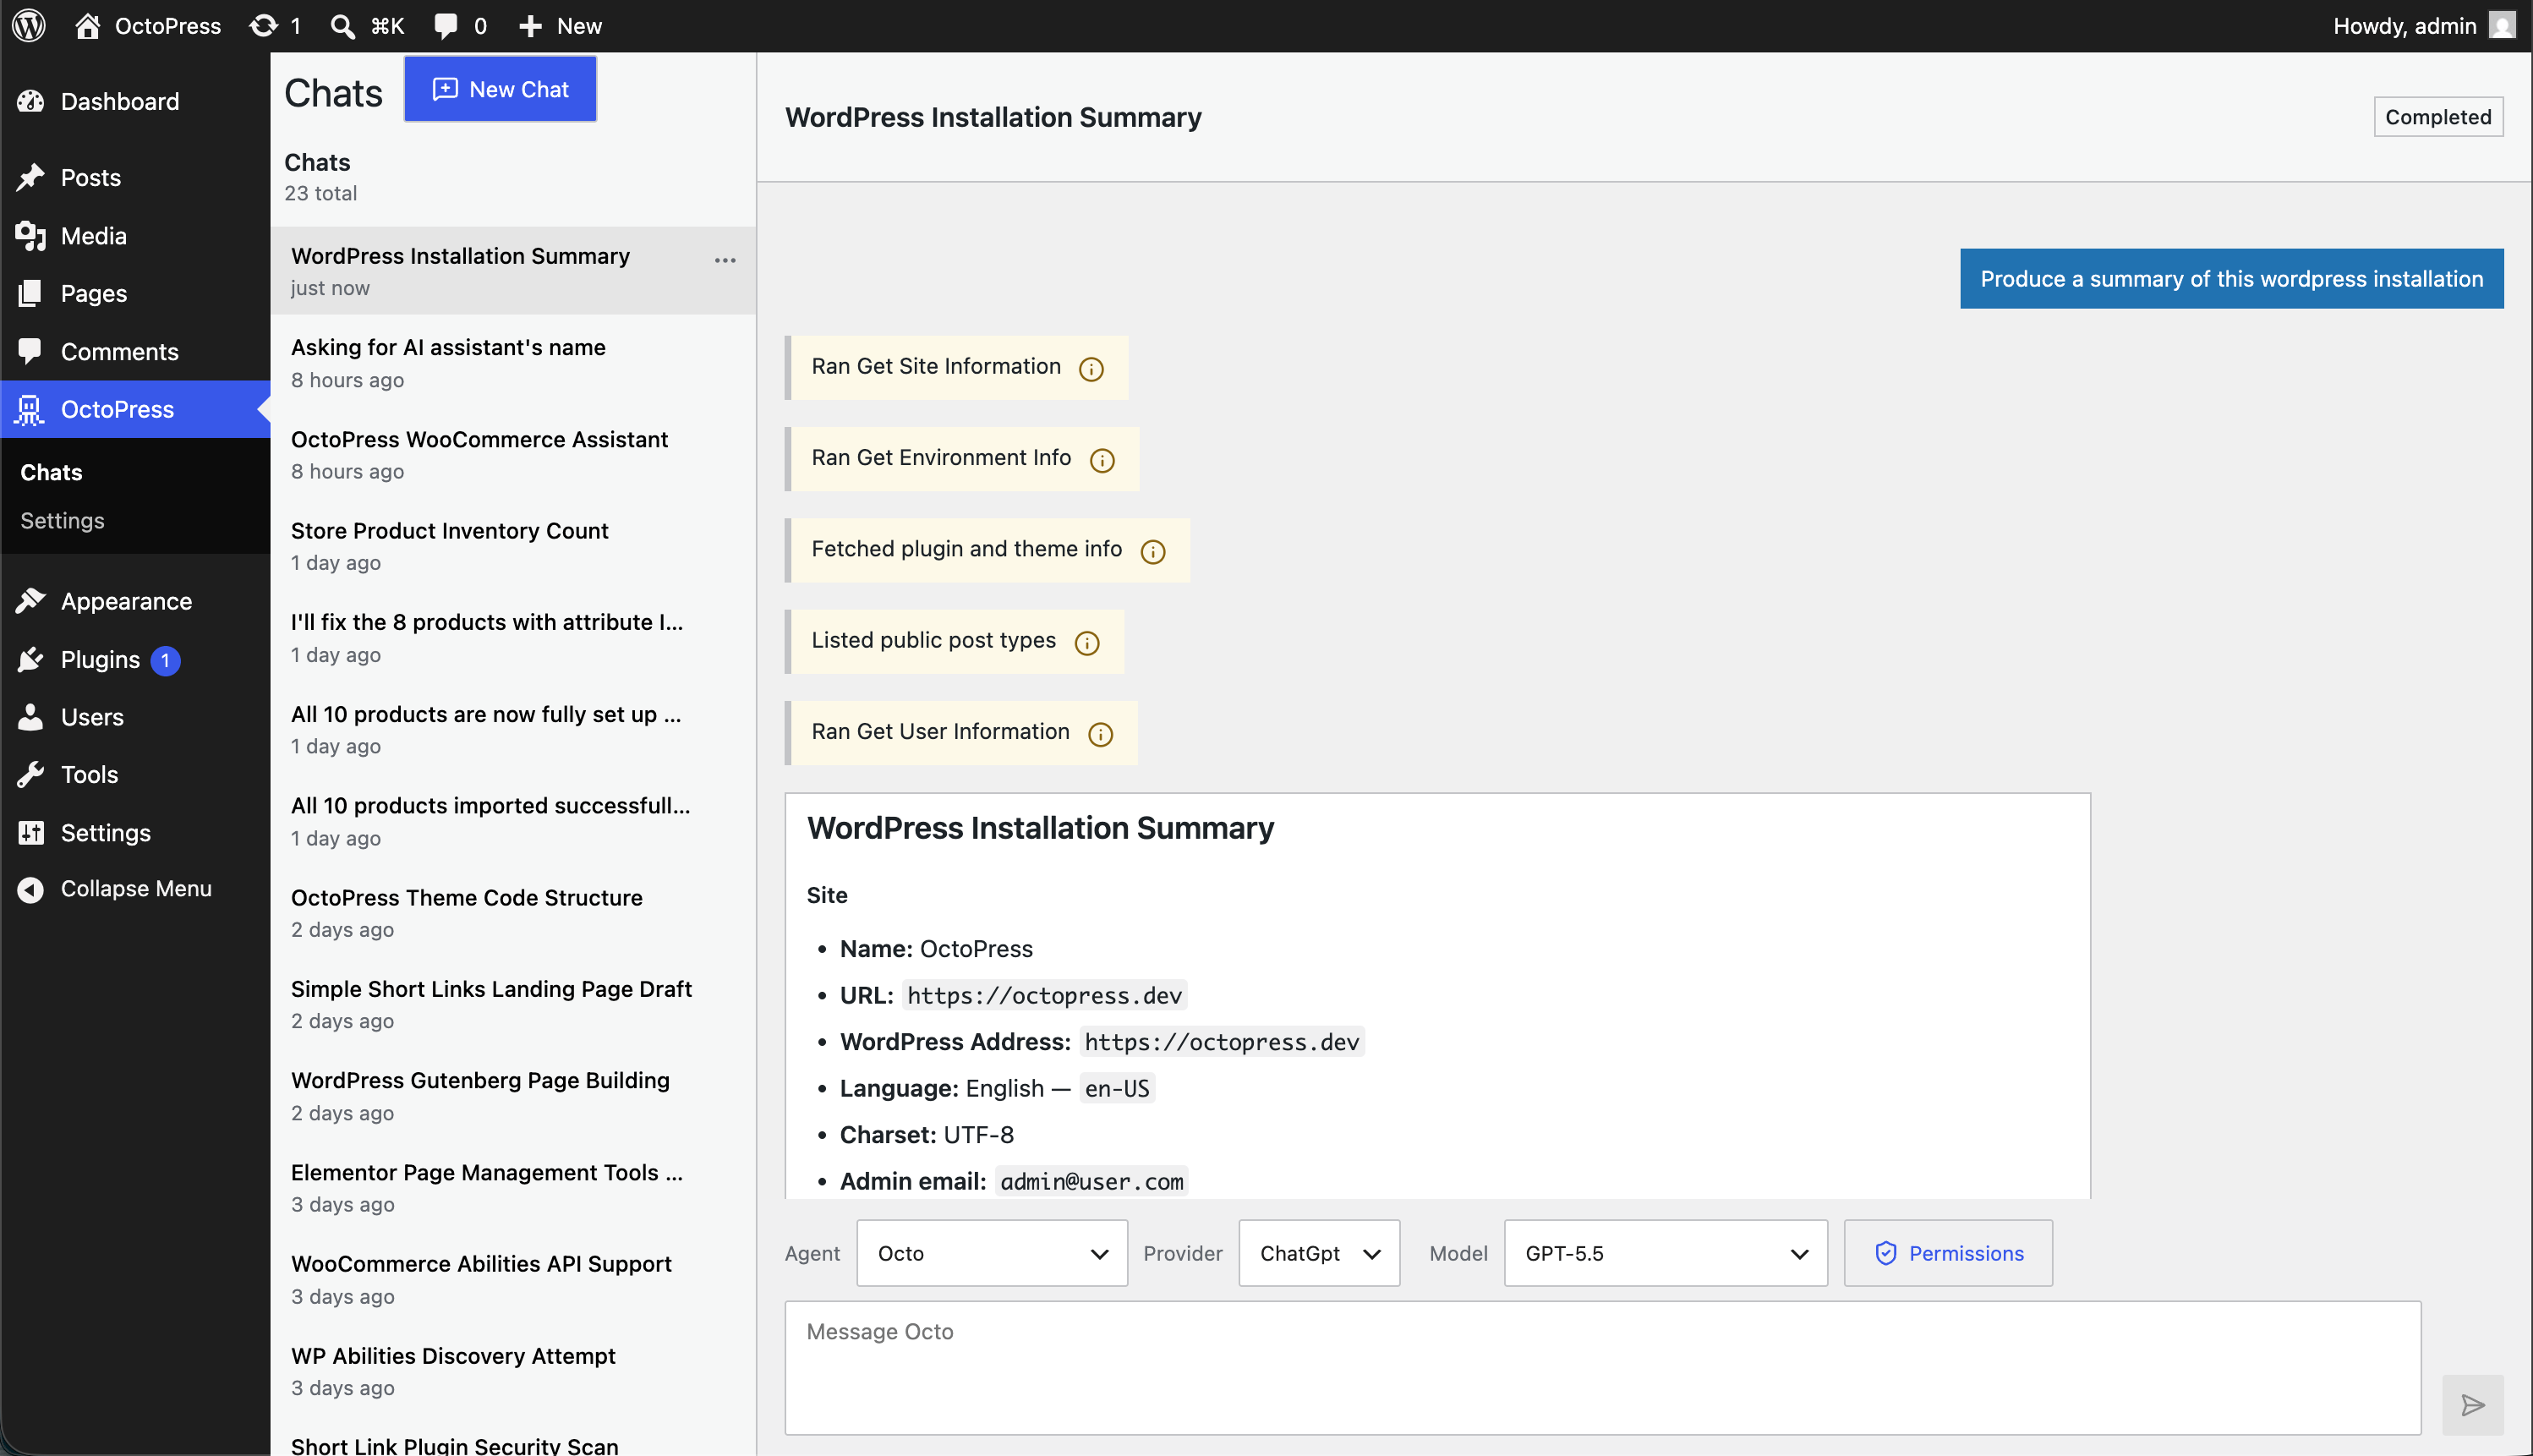Click the send message arrow button
The height and width of the screenshot is (1456, 2533).
point(2472,1405)
